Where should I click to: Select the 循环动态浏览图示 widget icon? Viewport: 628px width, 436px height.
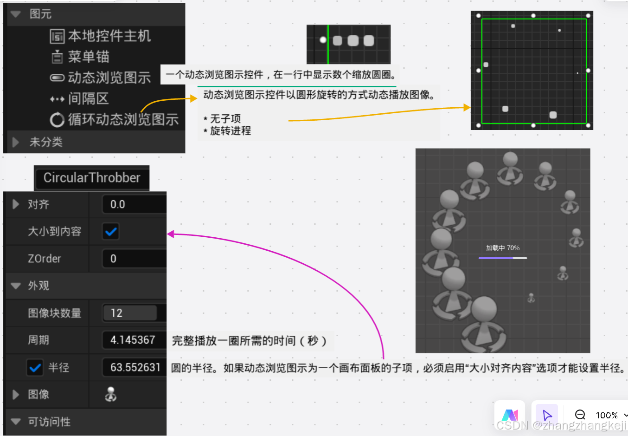57,119
